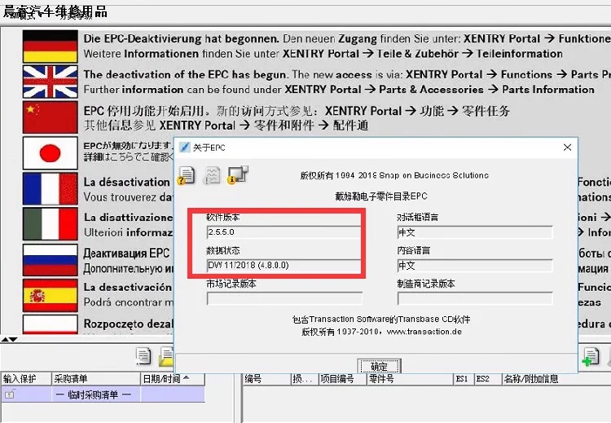Screen dimensions: 611x423
Task: Sort by the 日期/时间 column header
Action: coord(172,378)
